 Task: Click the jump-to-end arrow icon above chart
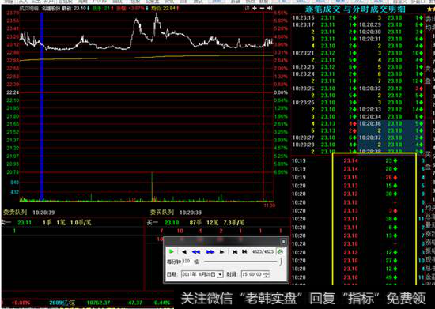coord(270,9)
